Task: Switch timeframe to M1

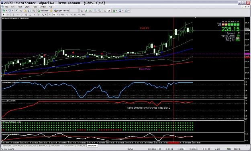Action: [50, 15]
